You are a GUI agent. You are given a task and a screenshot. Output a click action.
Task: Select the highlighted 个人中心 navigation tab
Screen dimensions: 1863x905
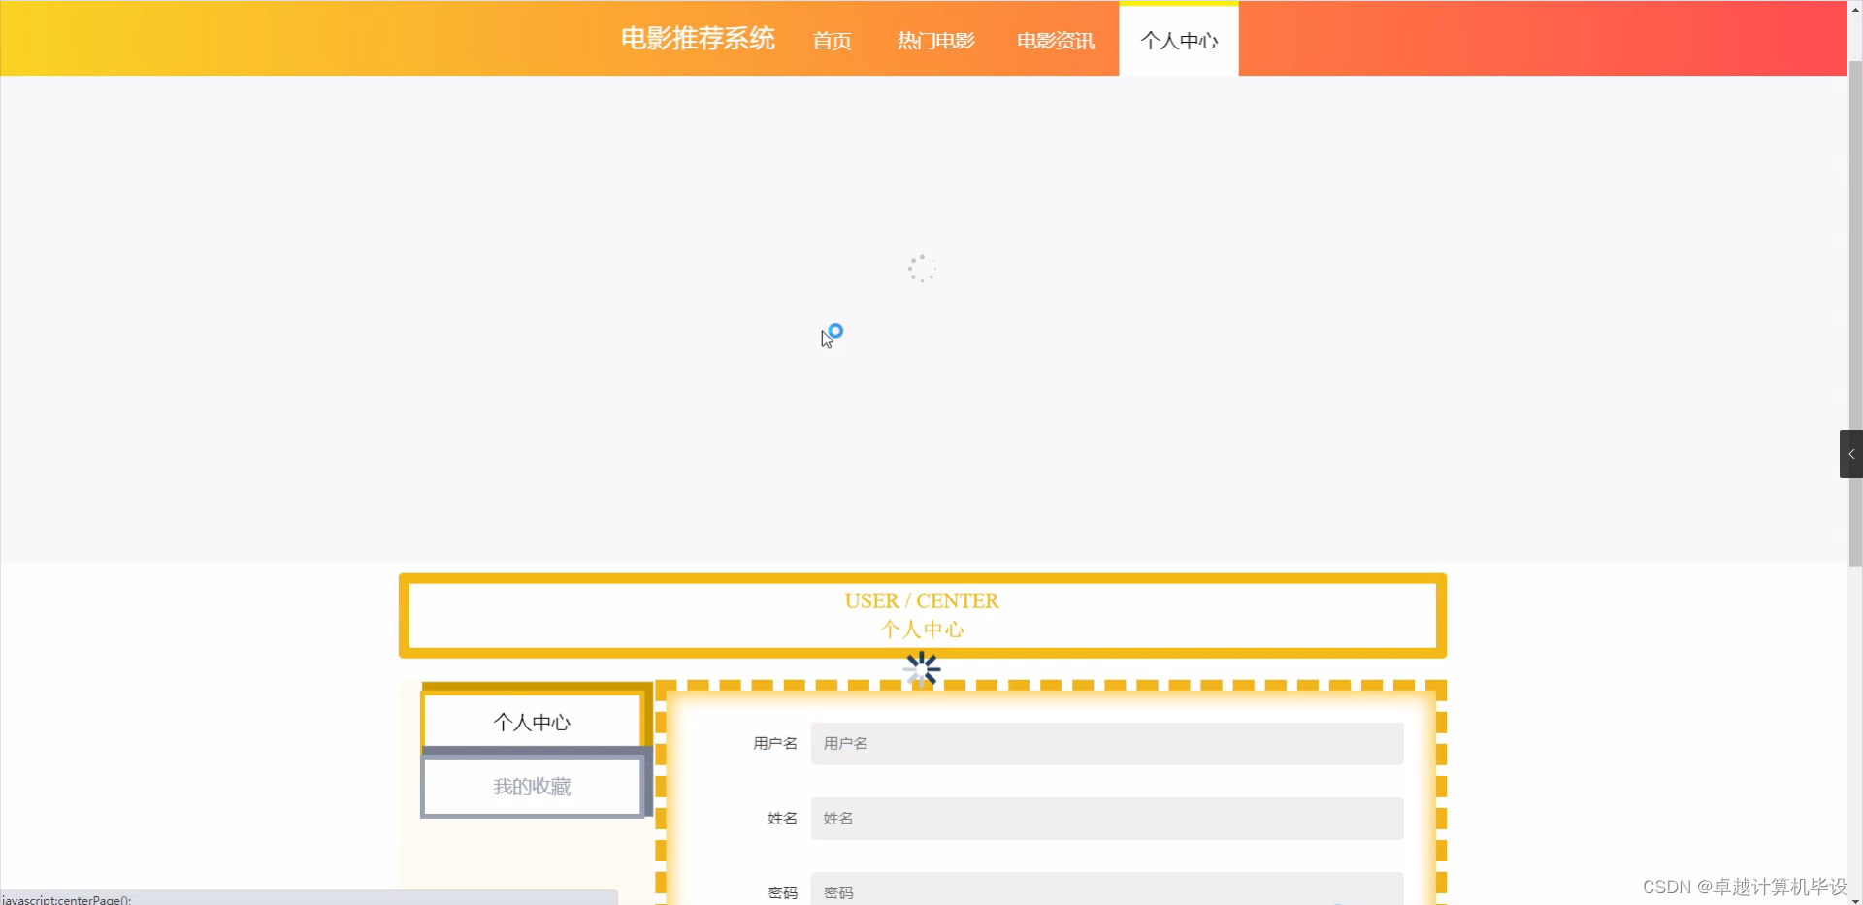pyautogui.click(x=1178, y=41)
